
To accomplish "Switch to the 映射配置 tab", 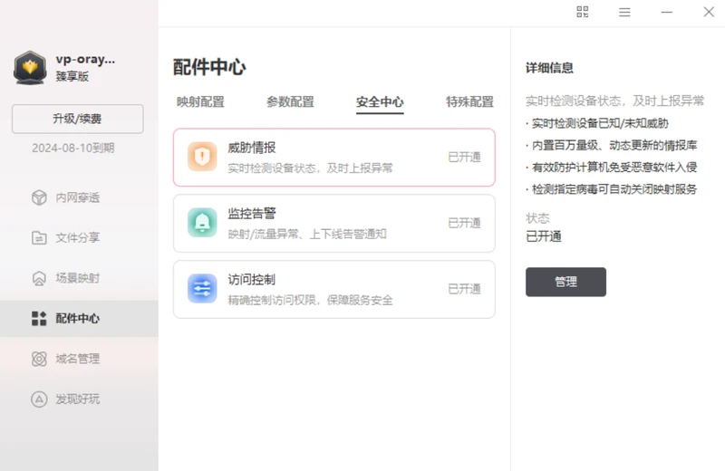I will (200, 101).
